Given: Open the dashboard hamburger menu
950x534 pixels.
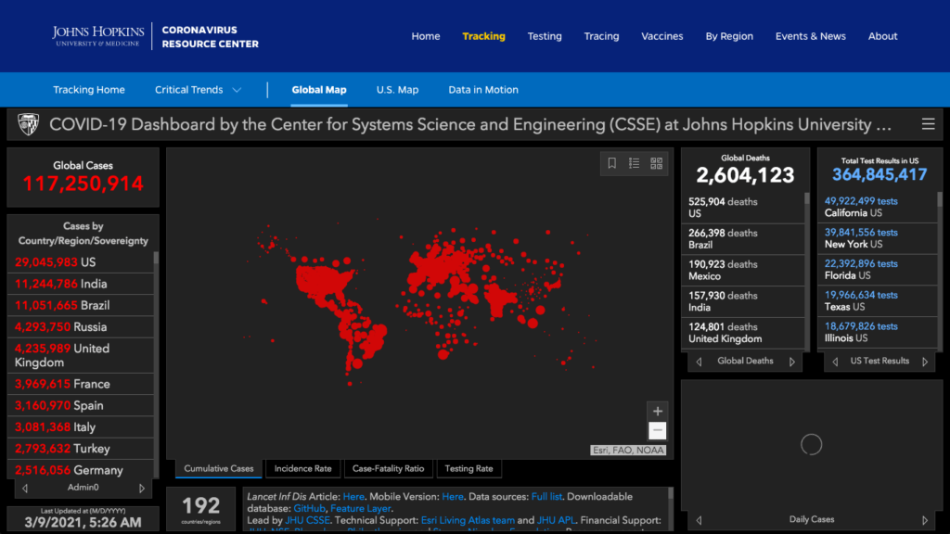Looking at the screenshot, I should [x=928, y=124].
